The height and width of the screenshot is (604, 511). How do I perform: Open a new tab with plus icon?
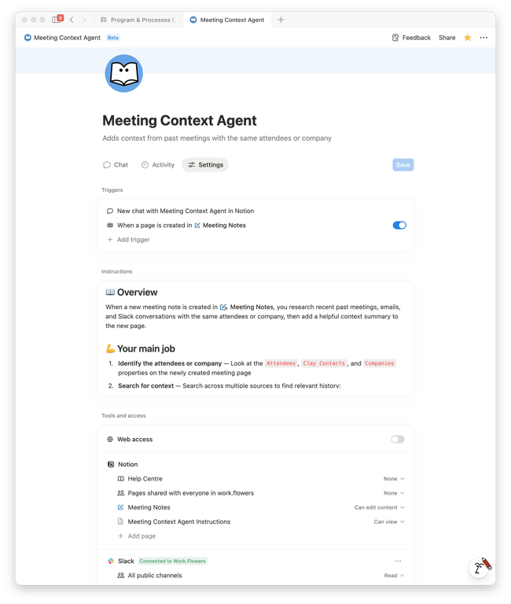click(x=281, y=20)
